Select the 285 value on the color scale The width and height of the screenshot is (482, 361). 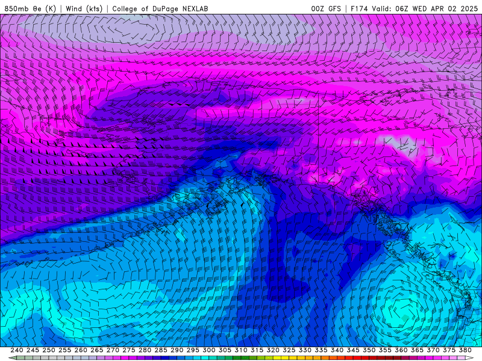tap(161, 350)
